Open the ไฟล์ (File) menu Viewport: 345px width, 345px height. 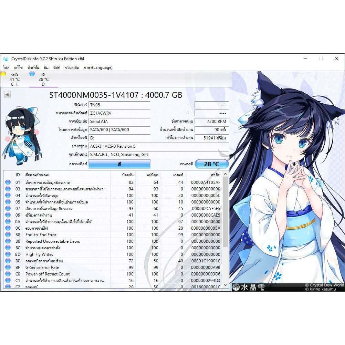6,67
